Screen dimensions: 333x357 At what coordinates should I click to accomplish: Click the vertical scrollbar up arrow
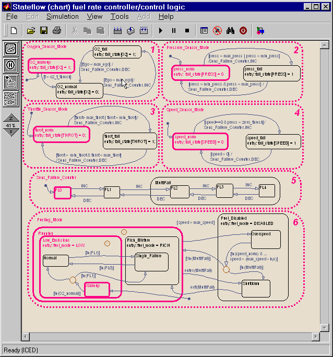coord(324,45)
